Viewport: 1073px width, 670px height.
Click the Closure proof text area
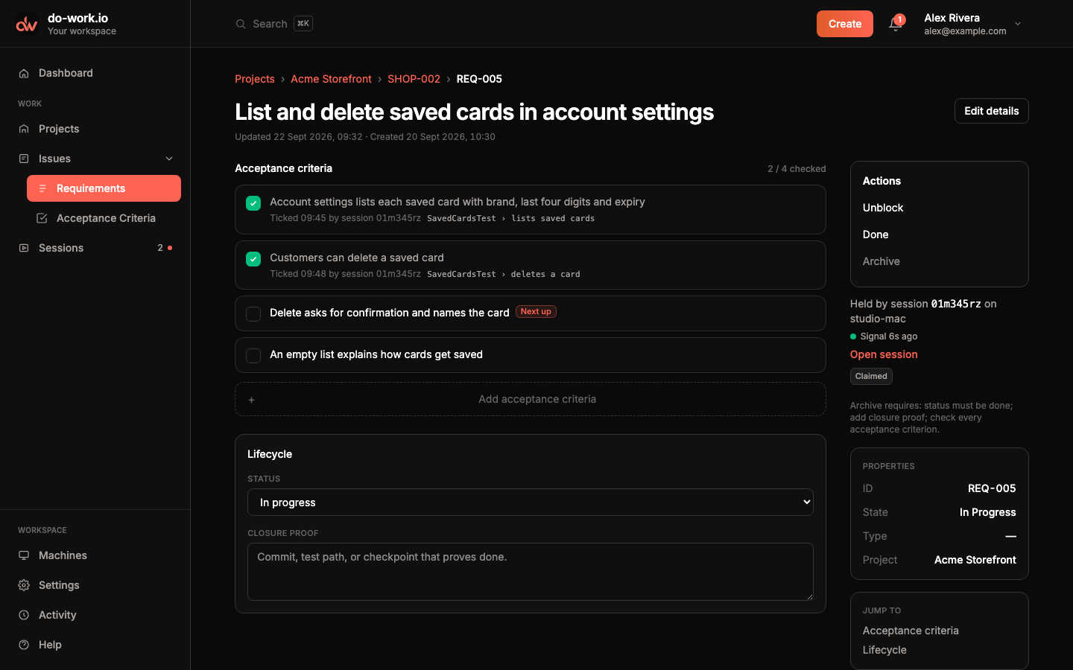coord(531,572)
